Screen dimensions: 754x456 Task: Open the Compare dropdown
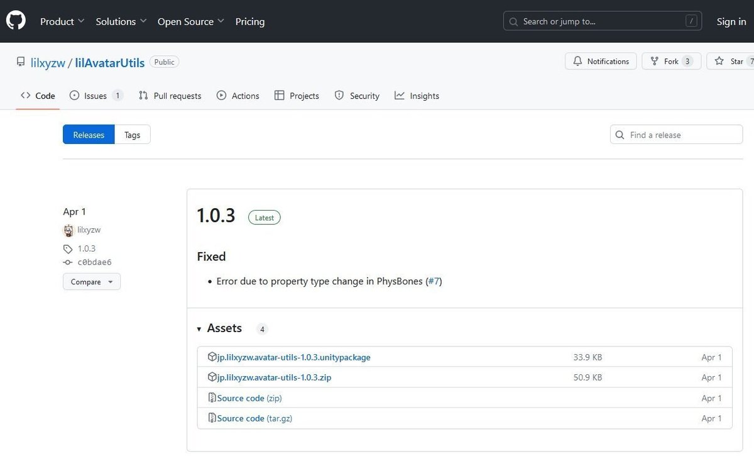[92, 282]
